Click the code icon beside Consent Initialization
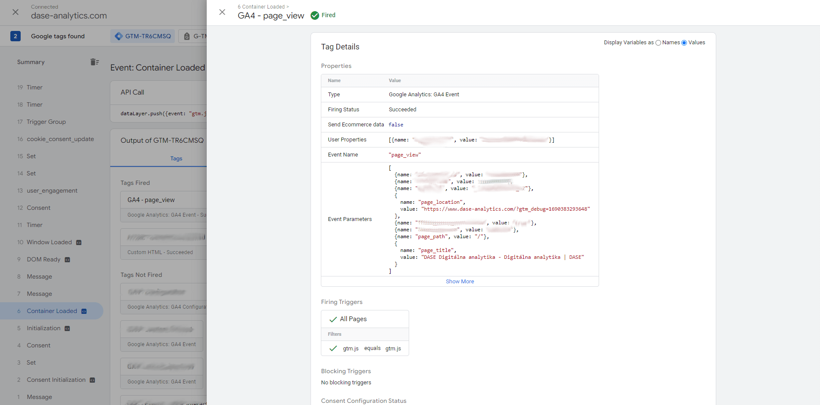The width and height of the screenshot is (820, 405). click(x=92, y=380)
